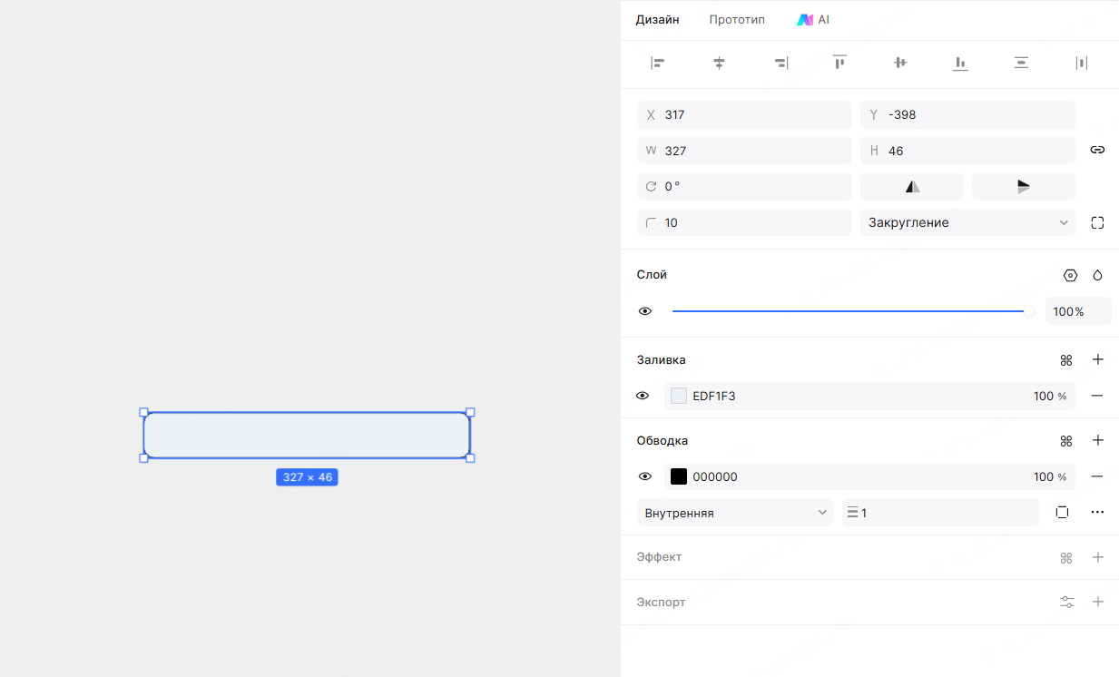Add a new effect with plus button

pyautogui.click(x=1097, y=557)
